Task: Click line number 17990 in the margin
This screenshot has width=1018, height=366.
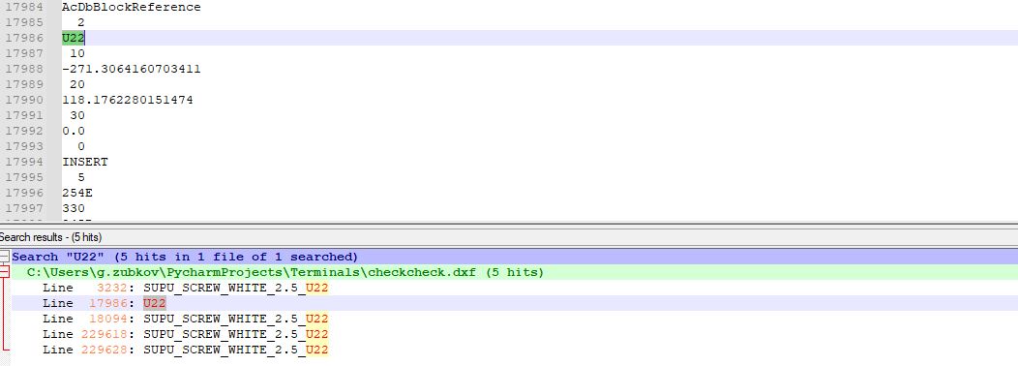Action: (x=23, y=100)
